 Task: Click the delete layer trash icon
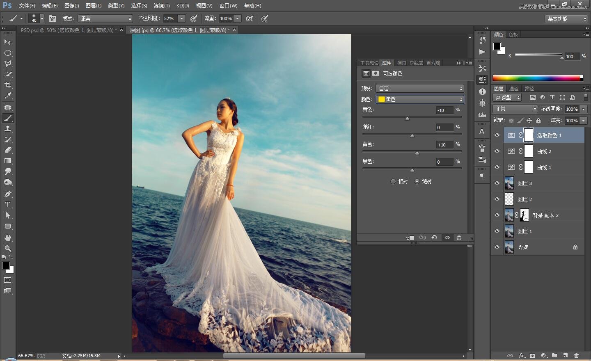click(x=576, y=356)
